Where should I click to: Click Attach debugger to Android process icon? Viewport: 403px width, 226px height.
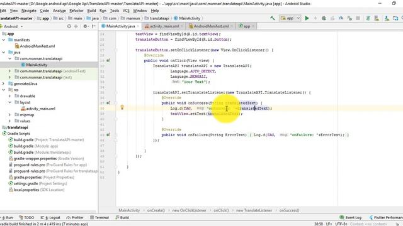coord(349,18)
